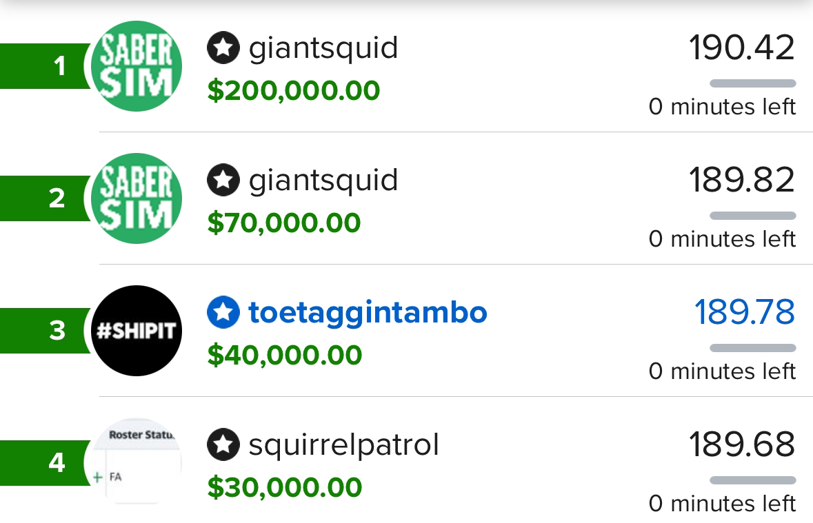
Task: Open the SaberSim avatar for the $200,000.00 winner
Action: [137, 66]
